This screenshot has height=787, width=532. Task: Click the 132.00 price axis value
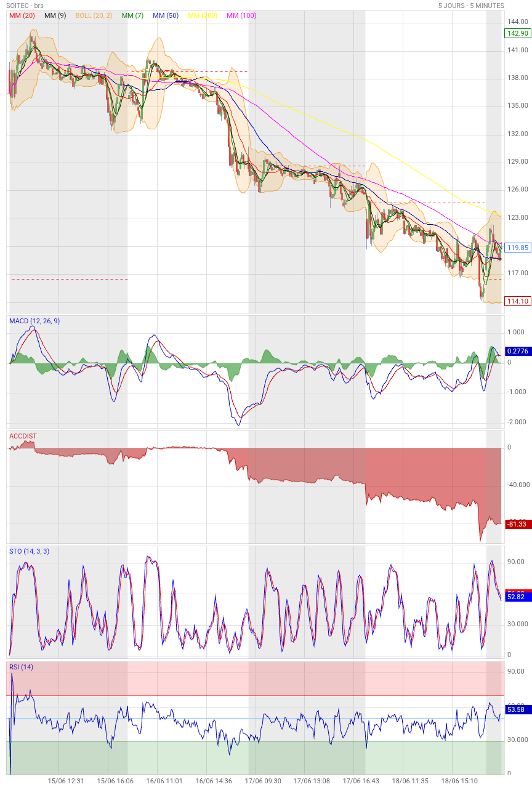click(x=517, y=134)
